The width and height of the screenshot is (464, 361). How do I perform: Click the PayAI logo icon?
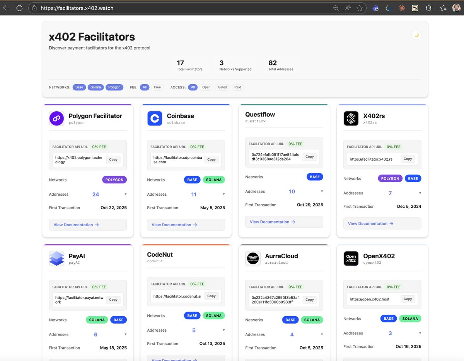[x=57, y=259]
